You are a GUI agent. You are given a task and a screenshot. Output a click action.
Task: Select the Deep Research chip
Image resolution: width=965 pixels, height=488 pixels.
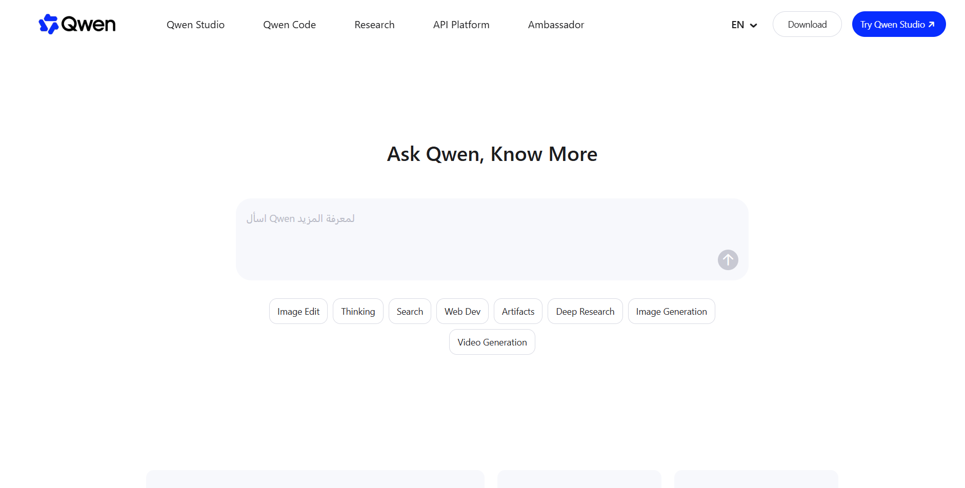[x=585, y=311]
